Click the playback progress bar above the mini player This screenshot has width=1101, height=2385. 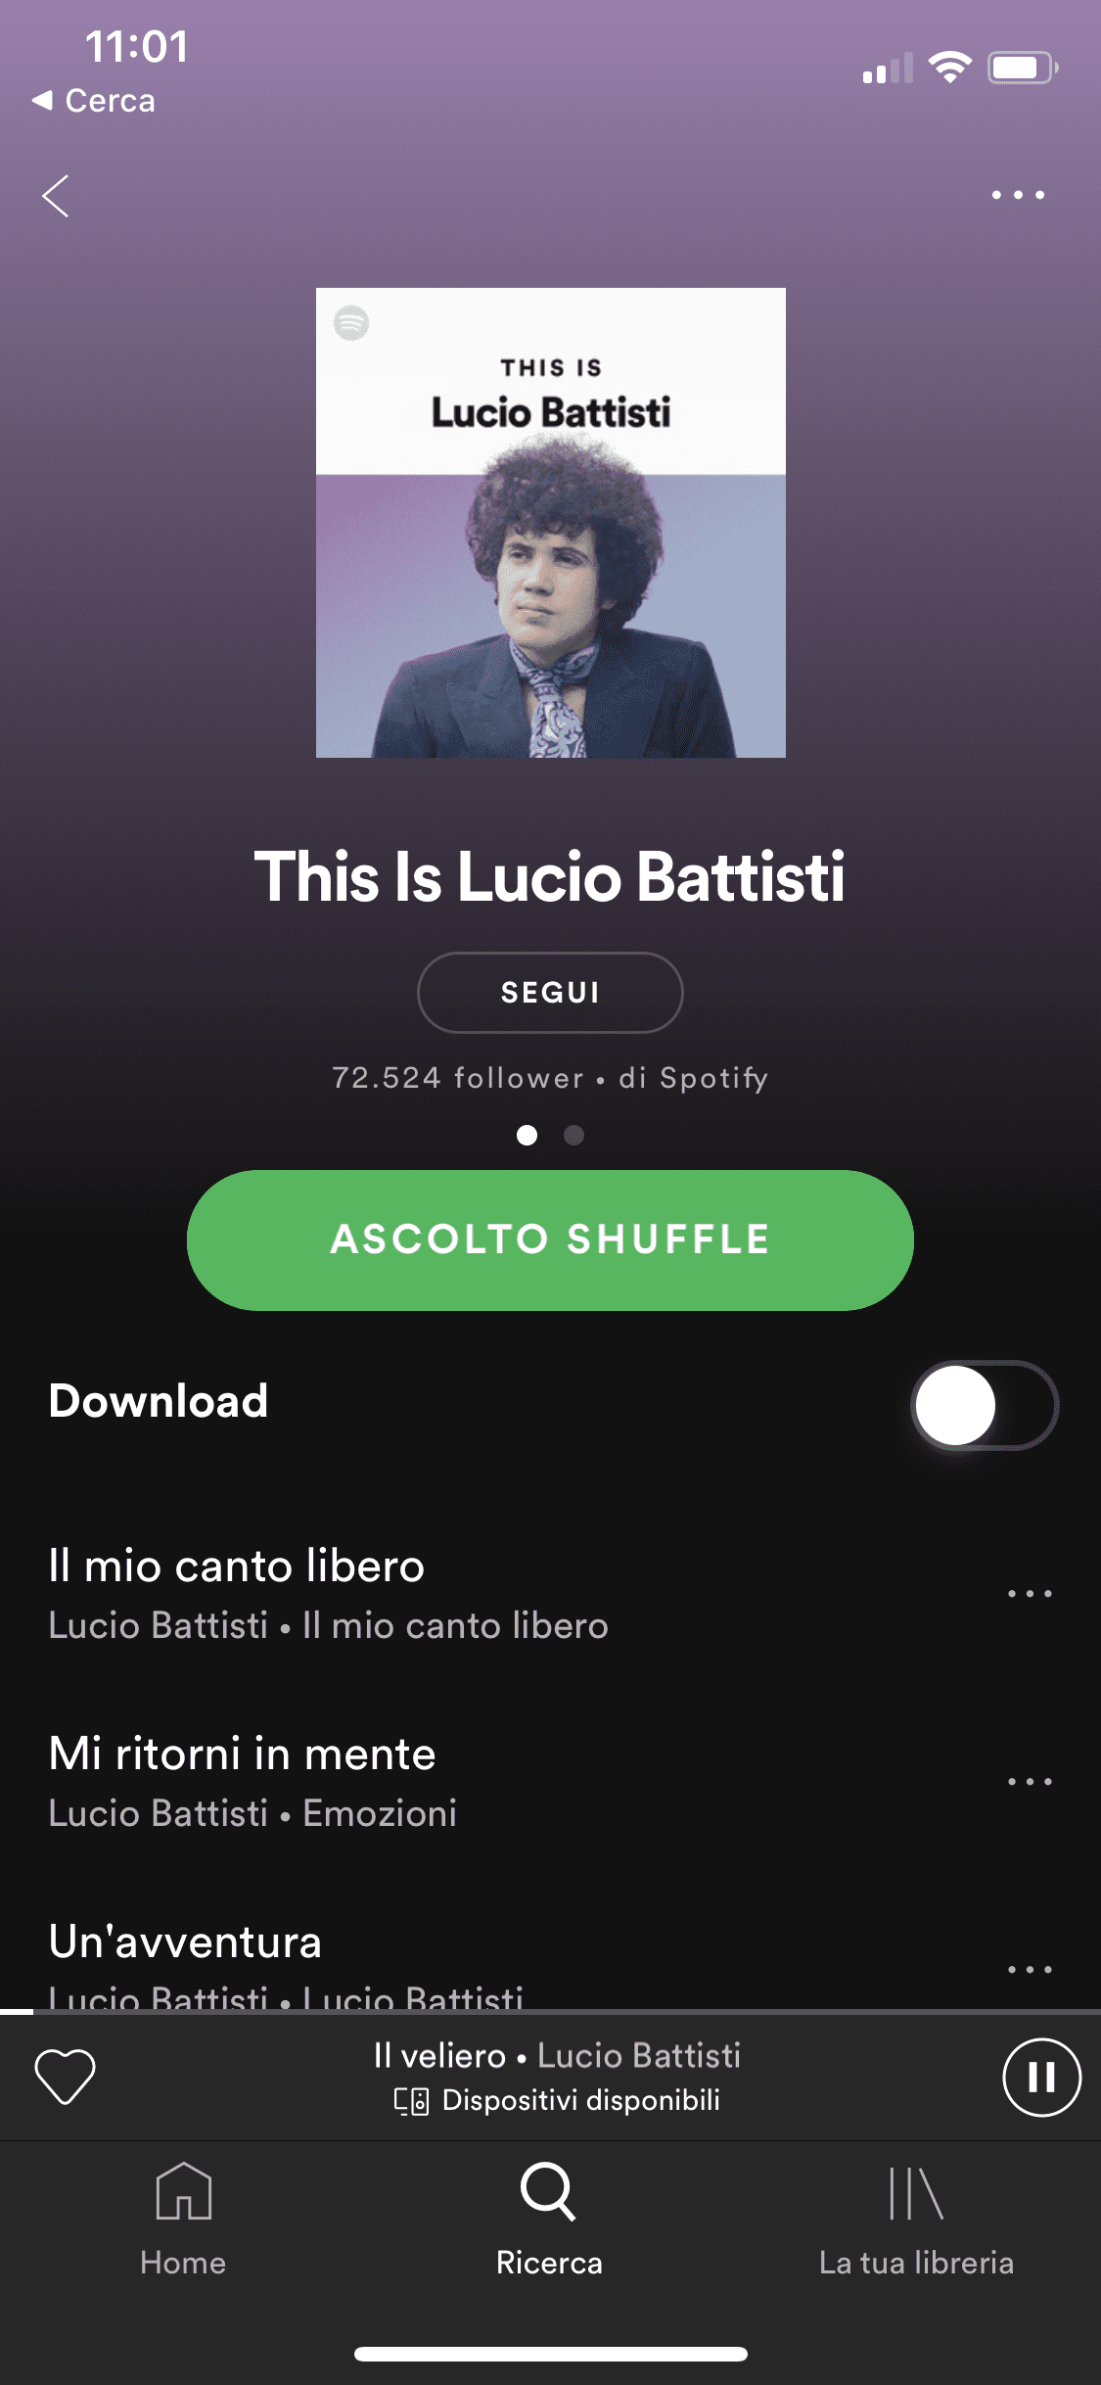point(550,2011)
